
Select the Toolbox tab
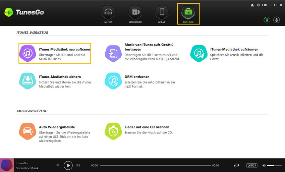[188, 14]
